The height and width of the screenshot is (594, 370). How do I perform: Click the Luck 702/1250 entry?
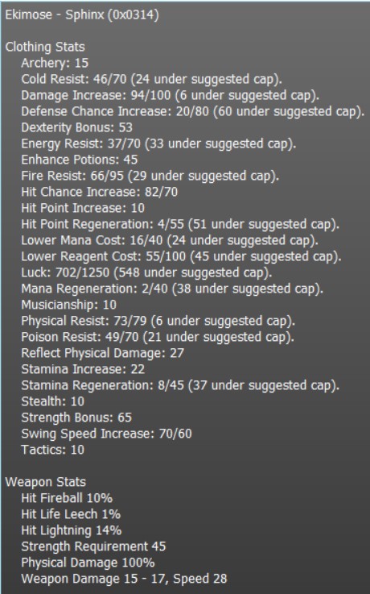pyautogui.click(x=146, y=272)
